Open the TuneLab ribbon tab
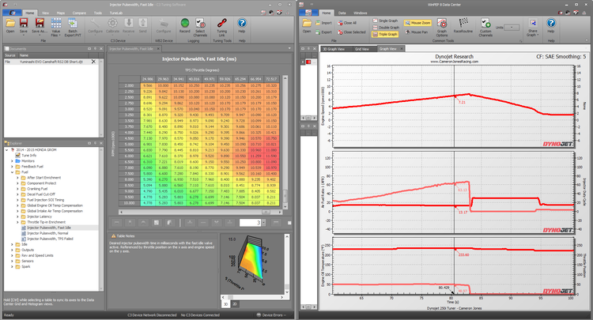Screen dimensions: 593x320 115,13
